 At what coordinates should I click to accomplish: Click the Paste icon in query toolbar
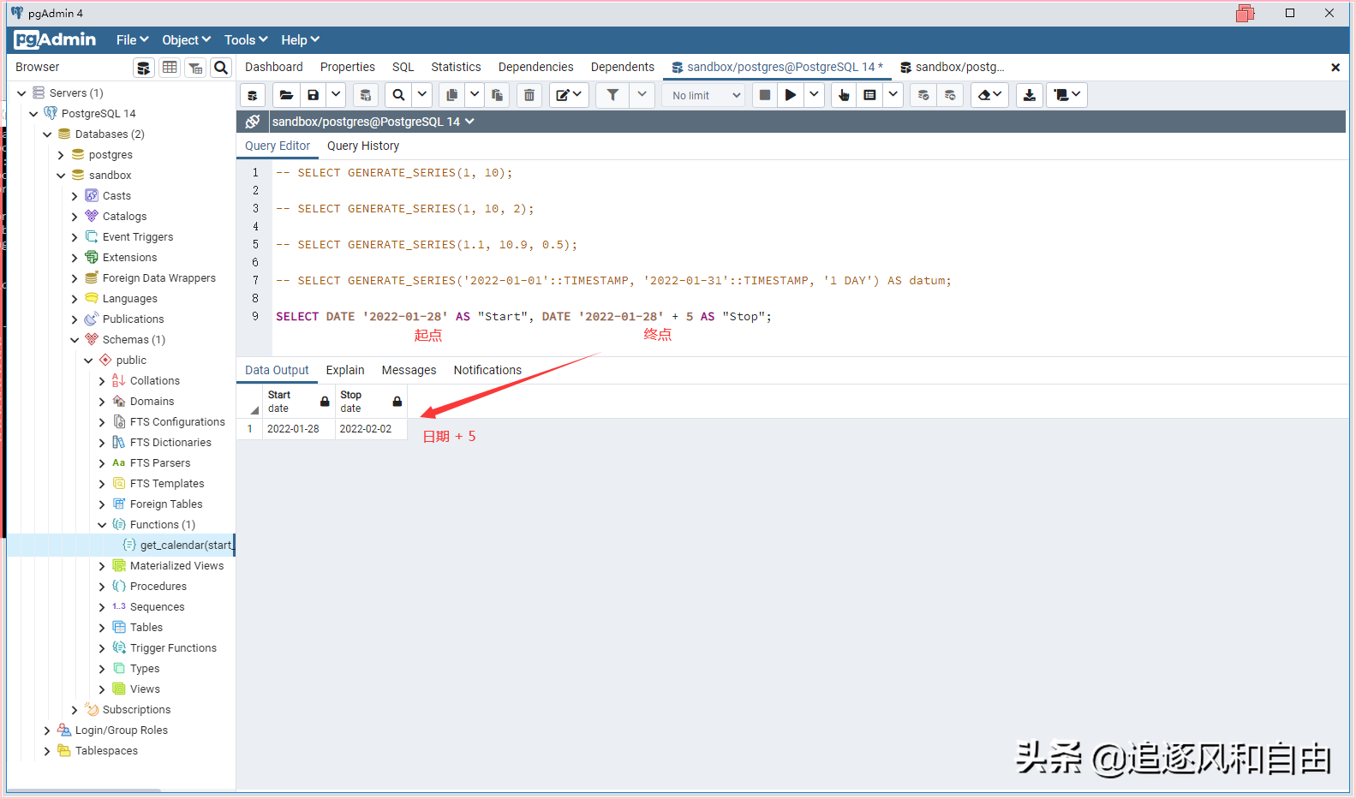[497, 95]
